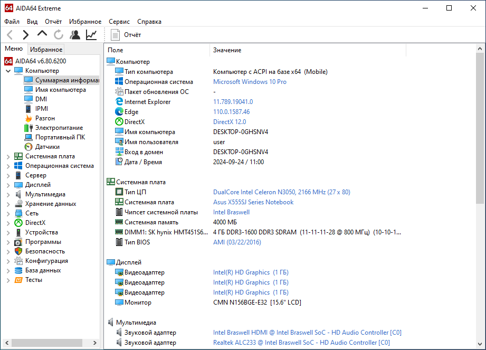Expand the Системная плата tree node
Viewport: 486px width, 350px height.
click(8, 157)
